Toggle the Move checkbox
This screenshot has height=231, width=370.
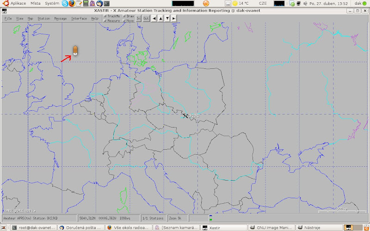[x=124, y=21]
